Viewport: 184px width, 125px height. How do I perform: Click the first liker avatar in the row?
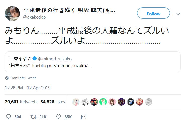click(76, 102)
